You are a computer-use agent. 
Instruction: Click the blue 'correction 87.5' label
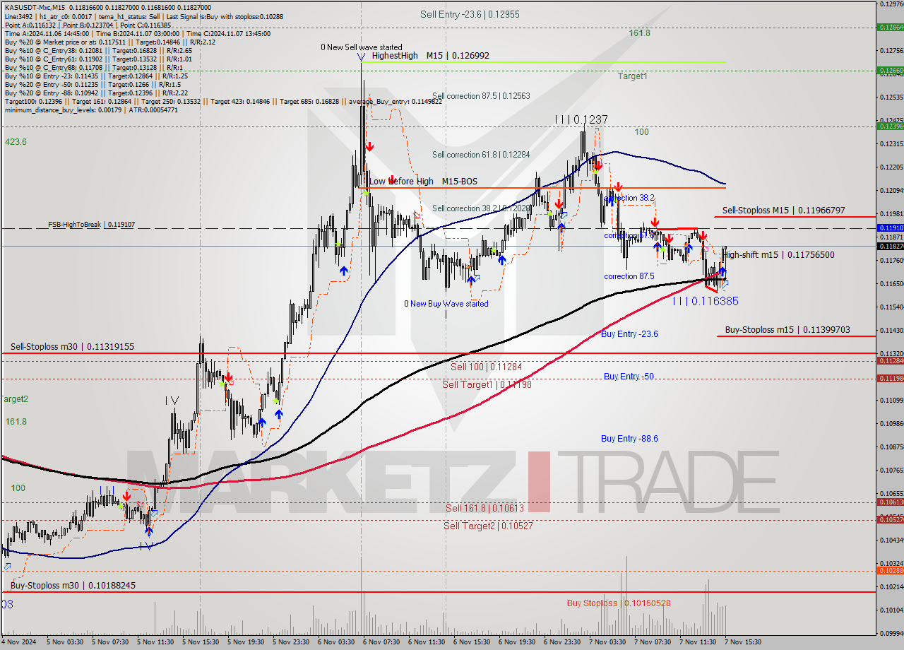pyautogui.click(x=629, y=277)
